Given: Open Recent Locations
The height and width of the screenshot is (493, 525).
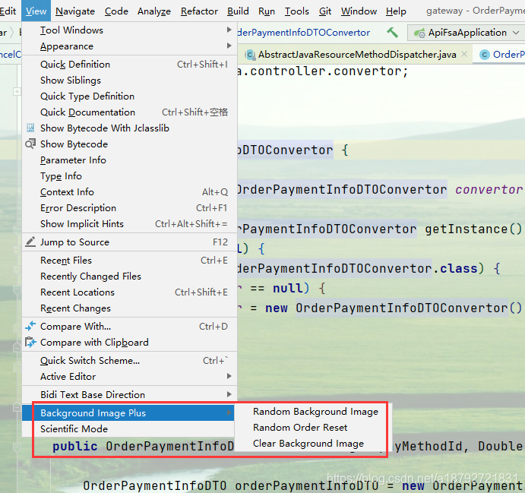Looking at the screenshot, I should click(x=130, y=292).
